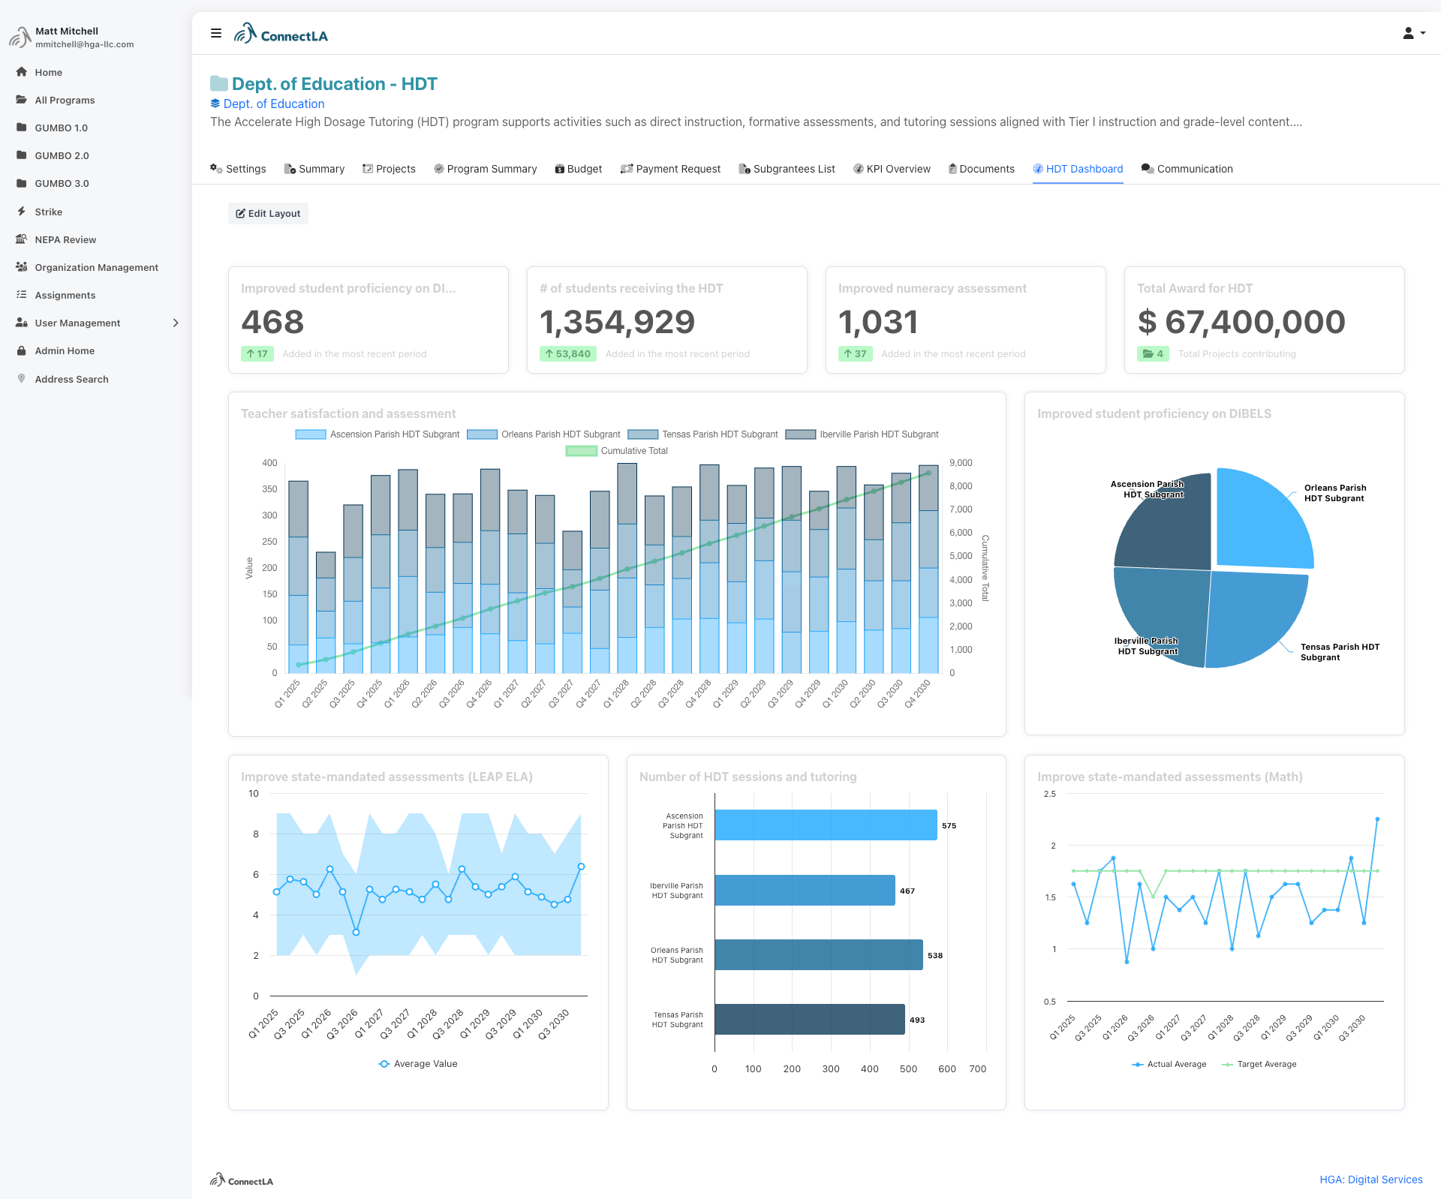The height and width of the screenshot is (1199, 1441).
Task: Toggle Target Average in the Math chart legend
Action: point(1259,1064)
